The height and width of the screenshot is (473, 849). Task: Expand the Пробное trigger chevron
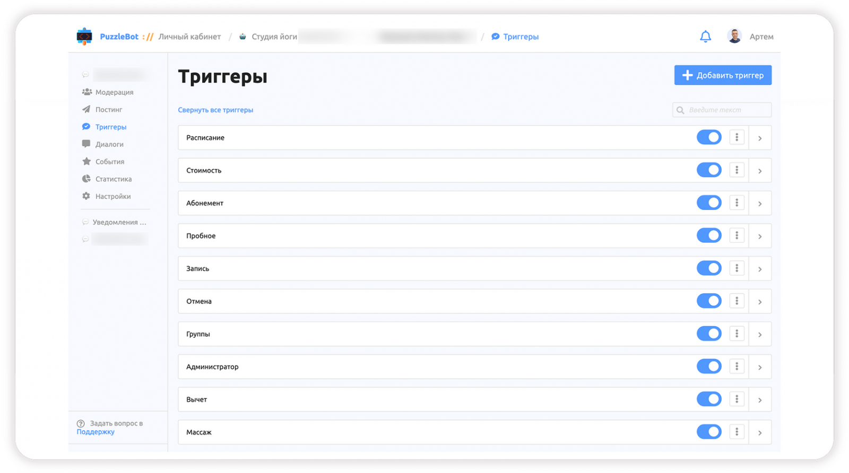[760, 236]
